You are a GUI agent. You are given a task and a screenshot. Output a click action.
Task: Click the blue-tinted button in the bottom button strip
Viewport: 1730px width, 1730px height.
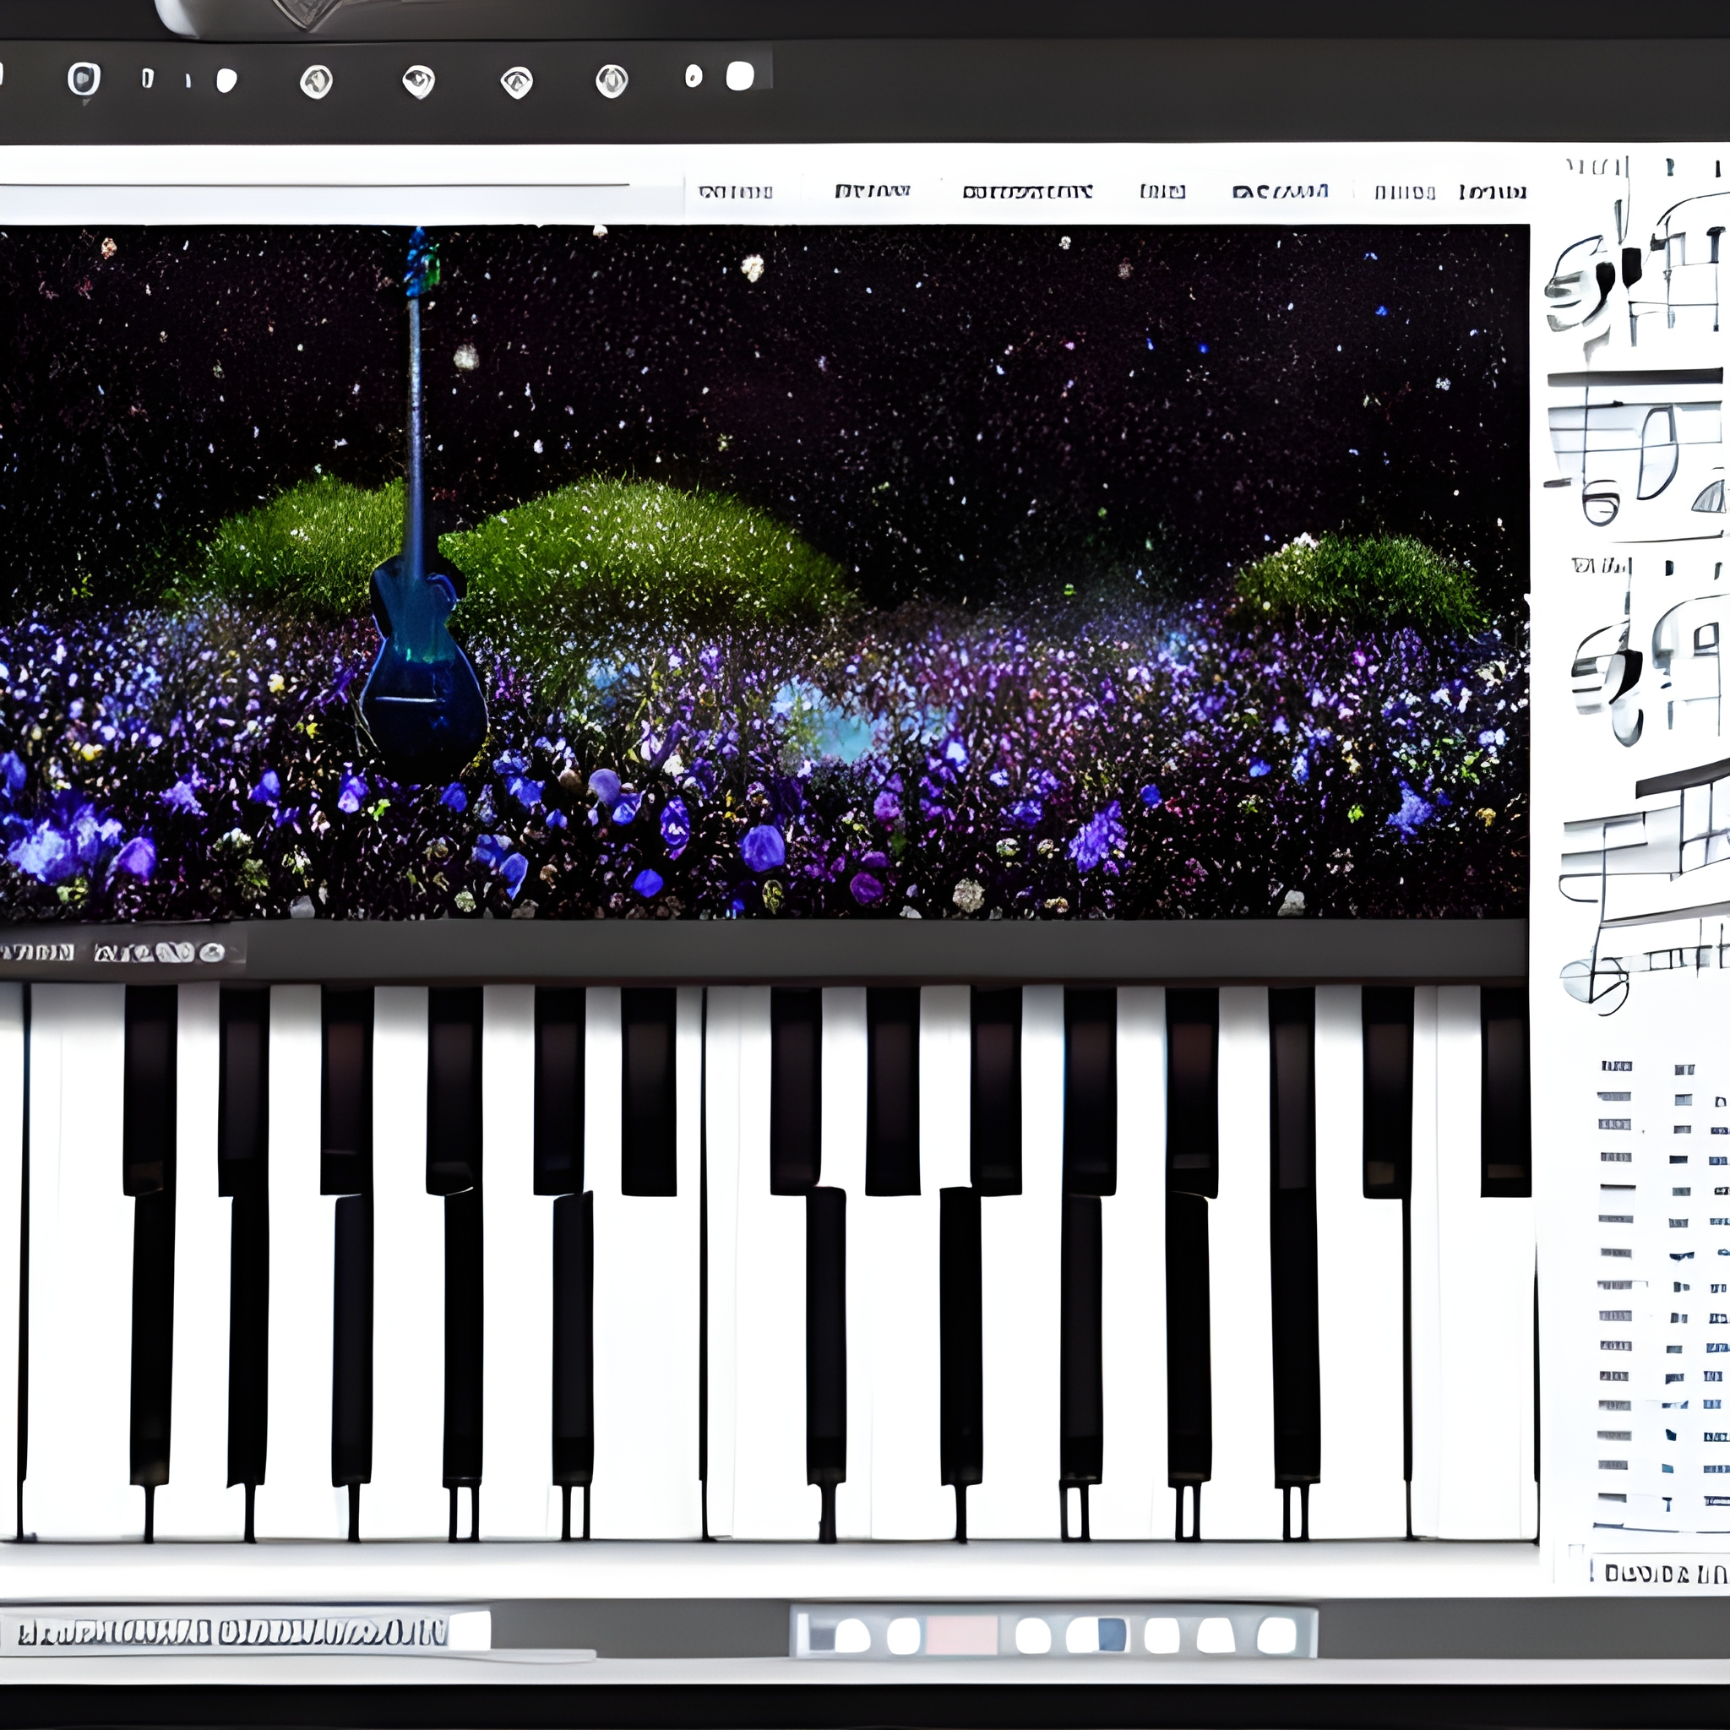pos(1098,1635)
